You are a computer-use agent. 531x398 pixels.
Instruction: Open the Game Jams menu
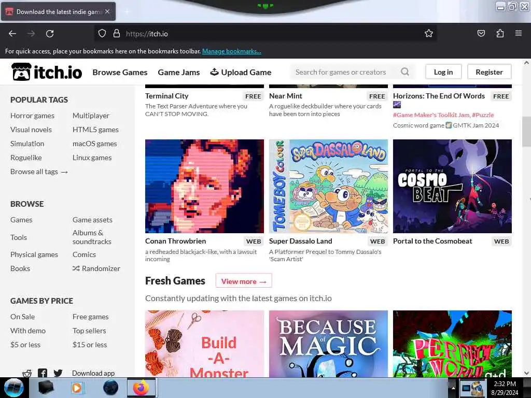pyautogui.click(x=179, y=72)
